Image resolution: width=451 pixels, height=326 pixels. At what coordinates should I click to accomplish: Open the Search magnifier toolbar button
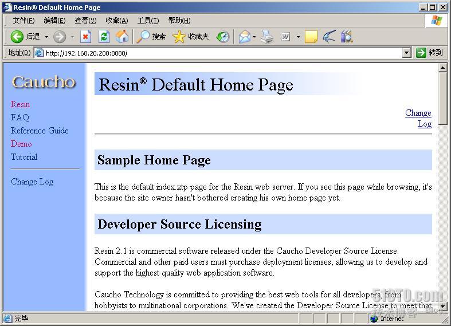pyautogui.click(x=151, y=37)
